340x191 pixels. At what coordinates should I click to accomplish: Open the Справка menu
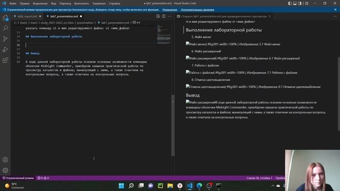115,4
